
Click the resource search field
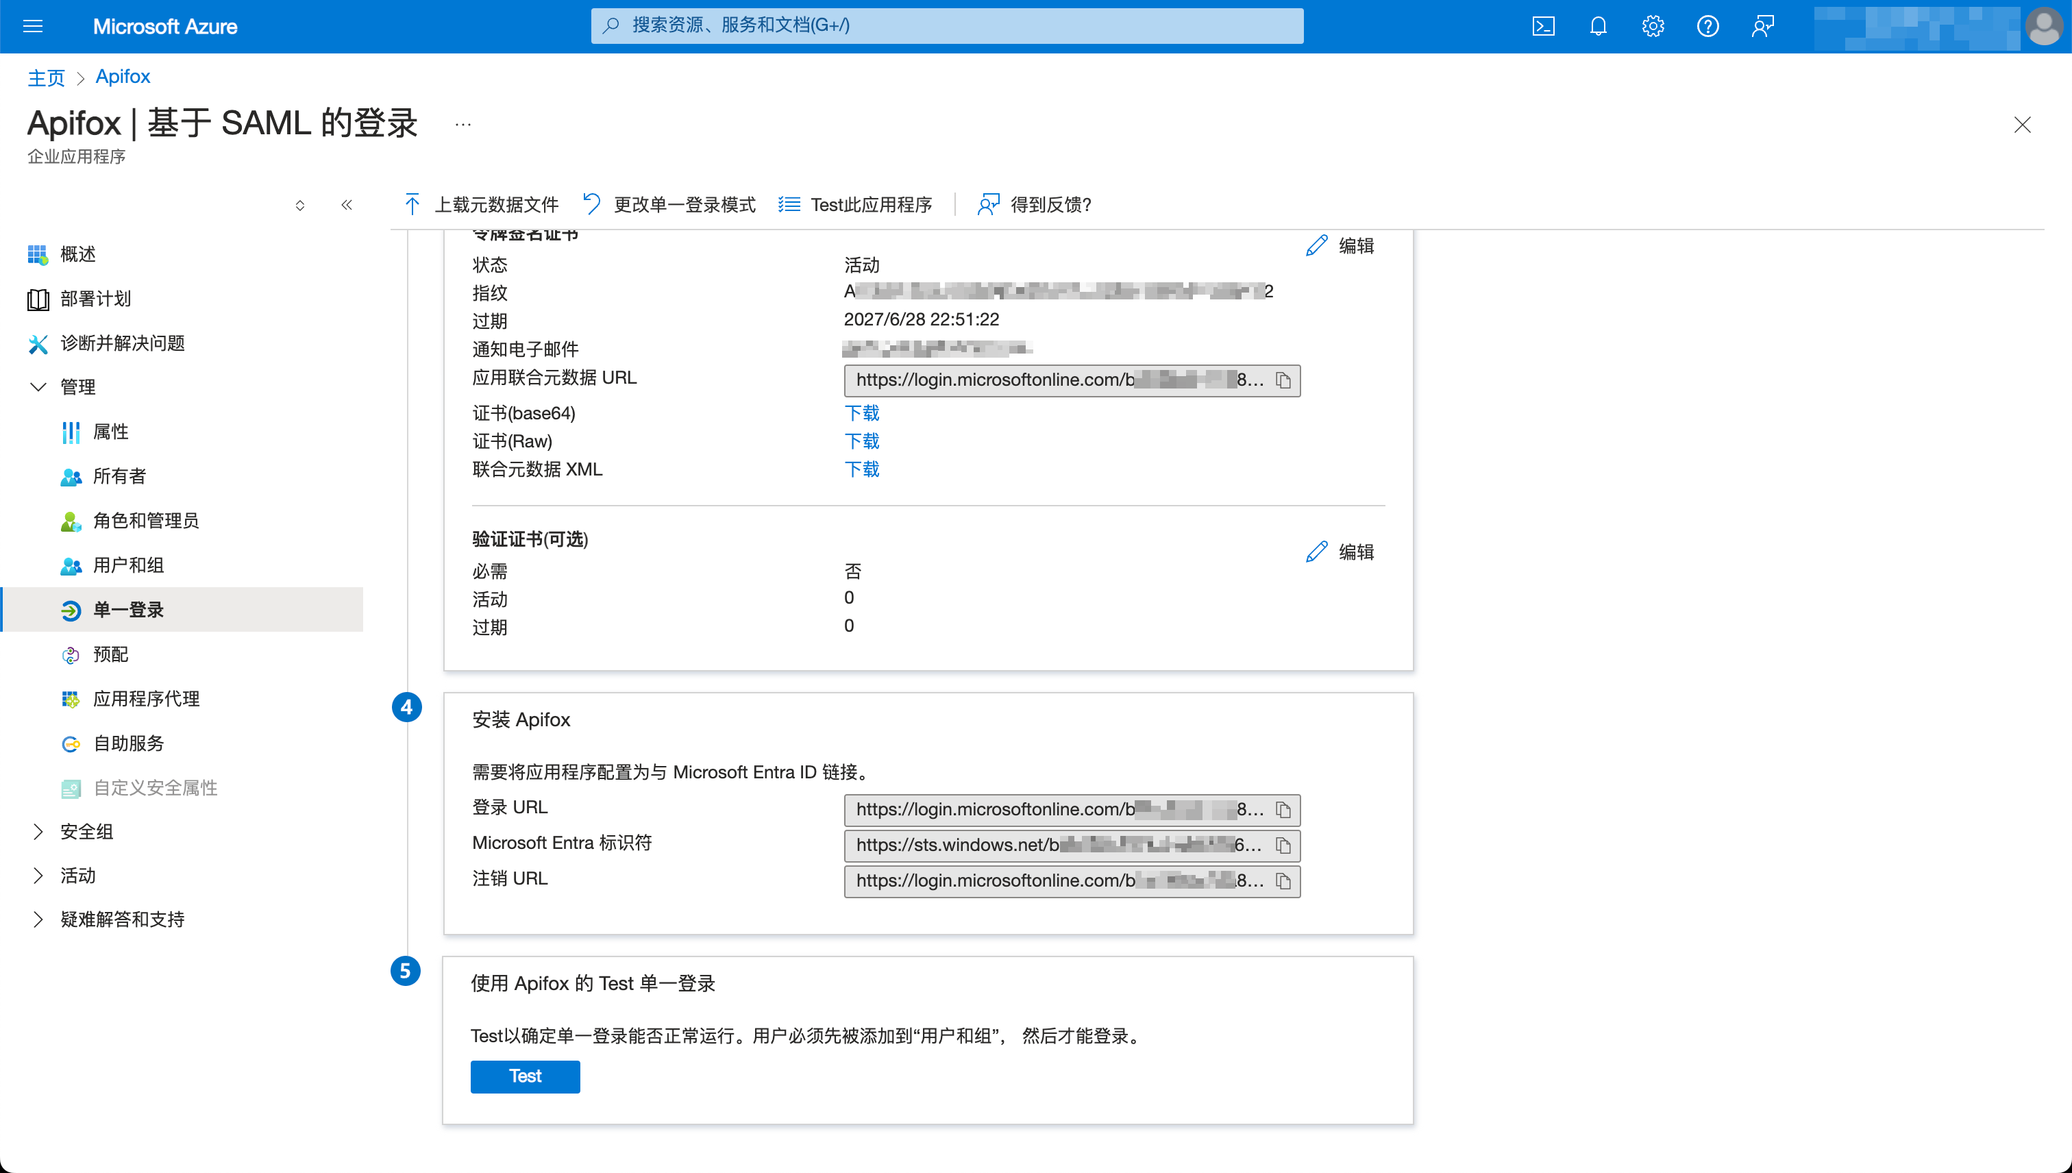[x=946, y=25]
